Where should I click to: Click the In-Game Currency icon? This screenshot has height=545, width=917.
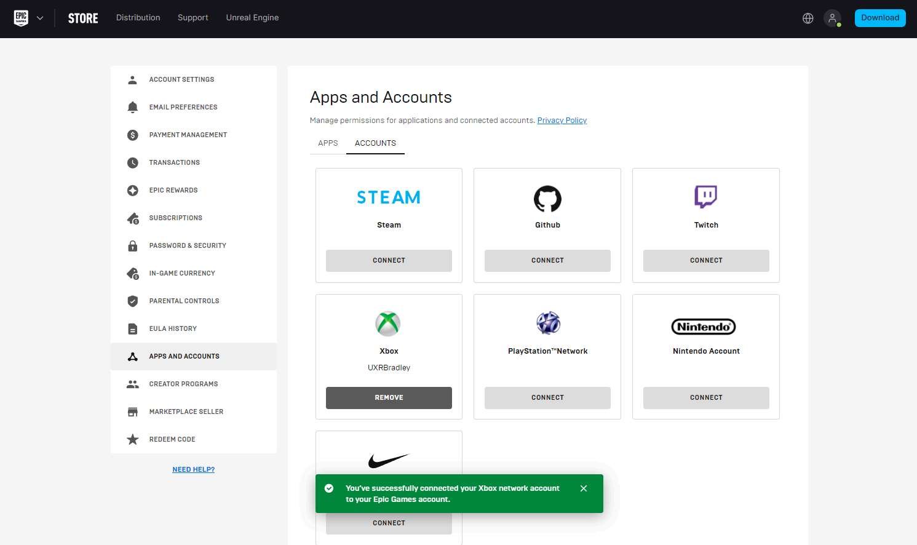(132, 274)
